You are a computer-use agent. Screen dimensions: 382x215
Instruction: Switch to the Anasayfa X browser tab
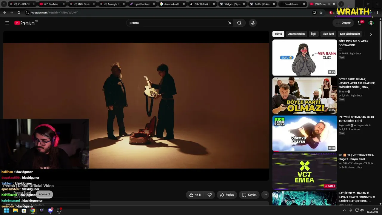coord(112,4)
